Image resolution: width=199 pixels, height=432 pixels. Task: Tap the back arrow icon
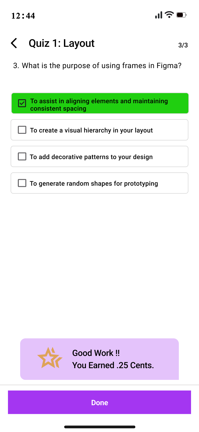click(14, 43)
